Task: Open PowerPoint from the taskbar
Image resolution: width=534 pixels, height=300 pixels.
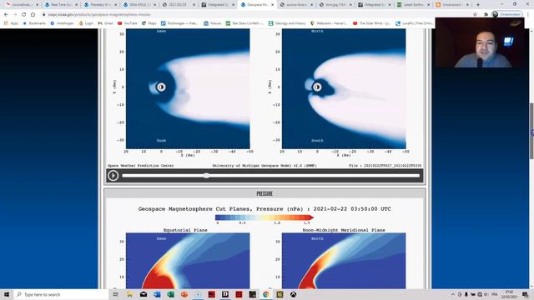Action: (184, 294)
